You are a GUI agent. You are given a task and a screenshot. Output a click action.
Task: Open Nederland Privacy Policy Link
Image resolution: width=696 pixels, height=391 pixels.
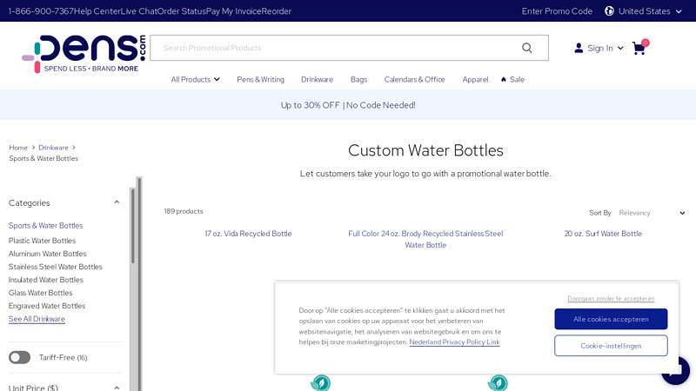tap(454, 341)
